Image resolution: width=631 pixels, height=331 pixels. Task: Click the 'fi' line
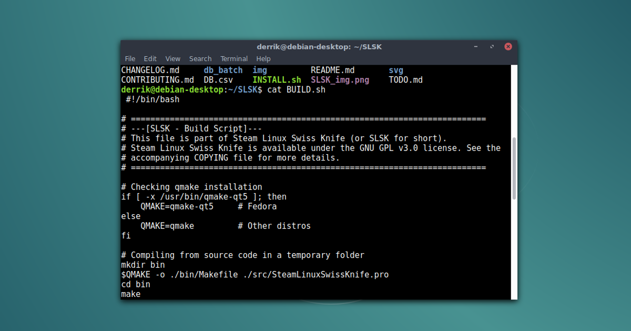pos(126,236)
